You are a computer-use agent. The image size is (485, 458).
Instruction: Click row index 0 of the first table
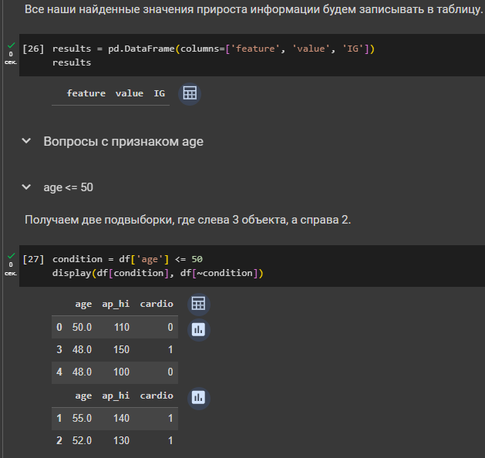click(59, 327)
